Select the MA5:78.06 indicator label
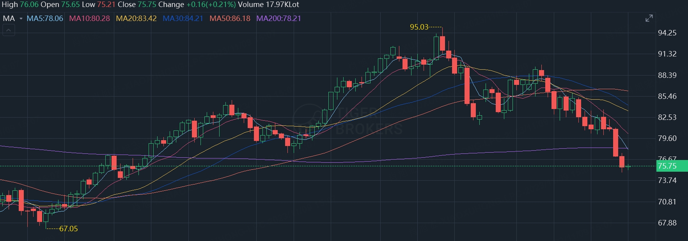Image resolution: width=688 pixels, height=241 pixels. tap(45, 18)
